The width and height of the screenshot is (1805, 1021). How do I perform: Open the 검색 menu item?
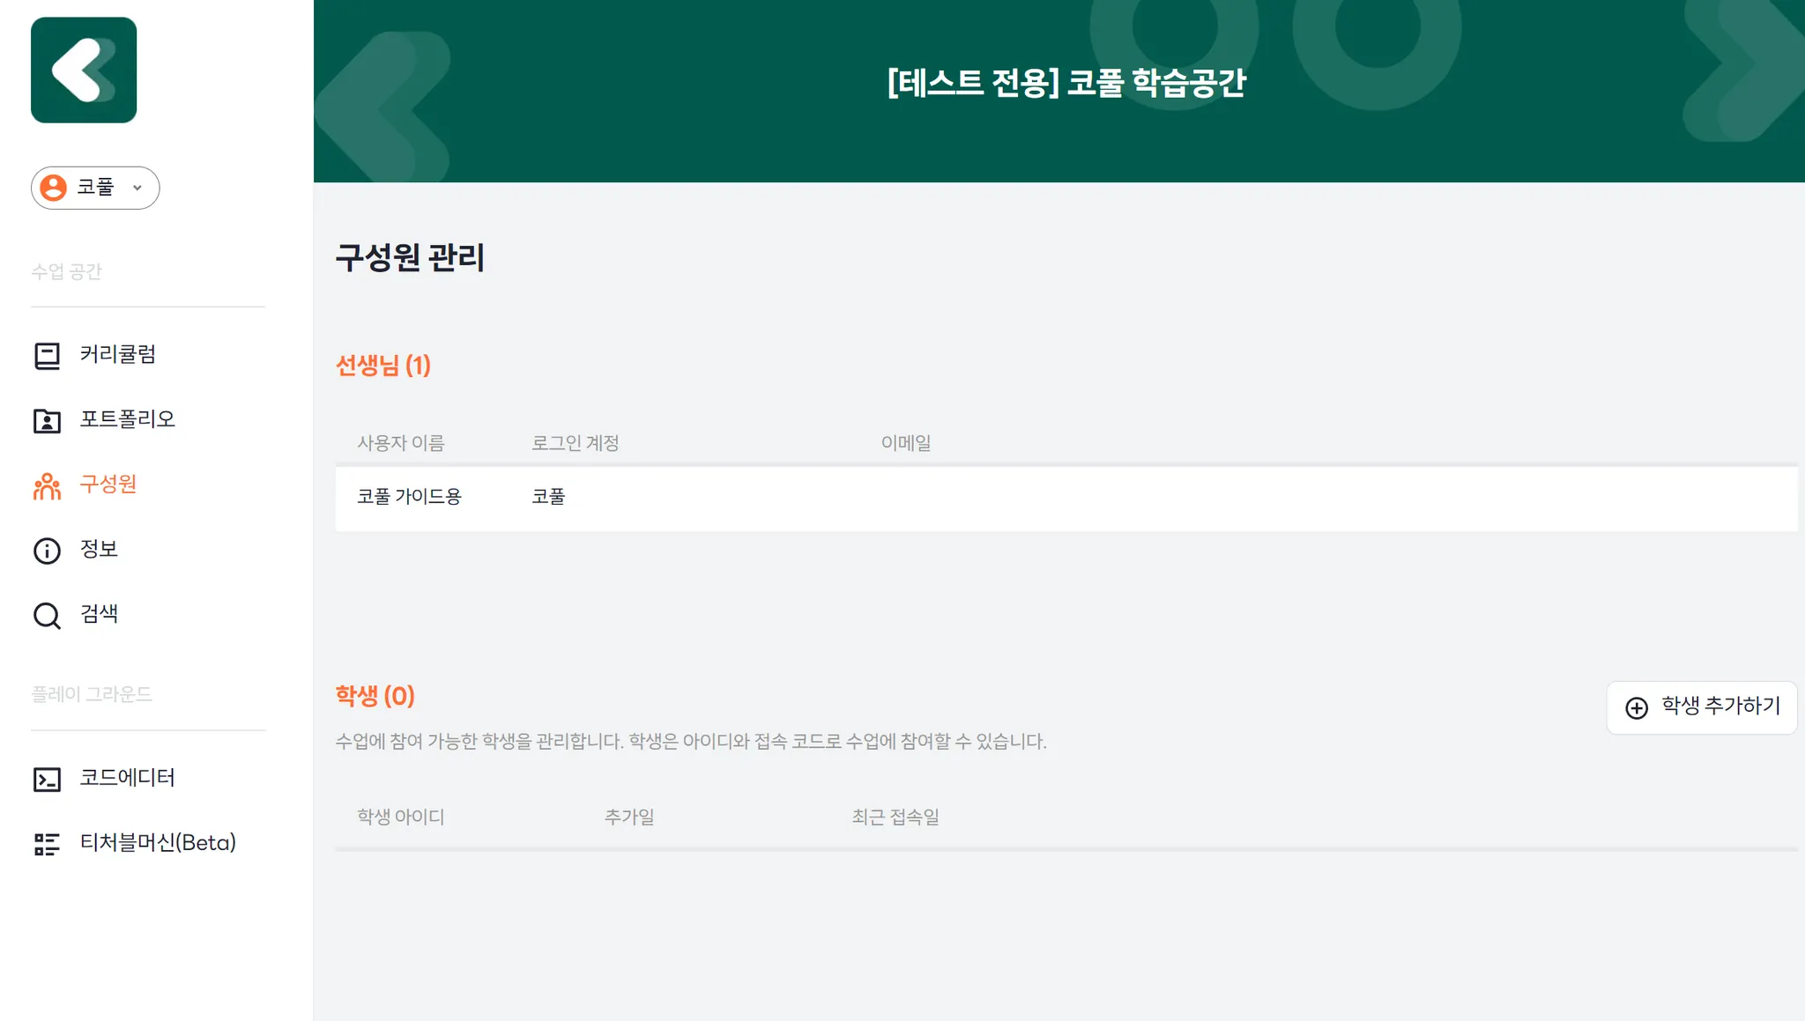point(99,614)
